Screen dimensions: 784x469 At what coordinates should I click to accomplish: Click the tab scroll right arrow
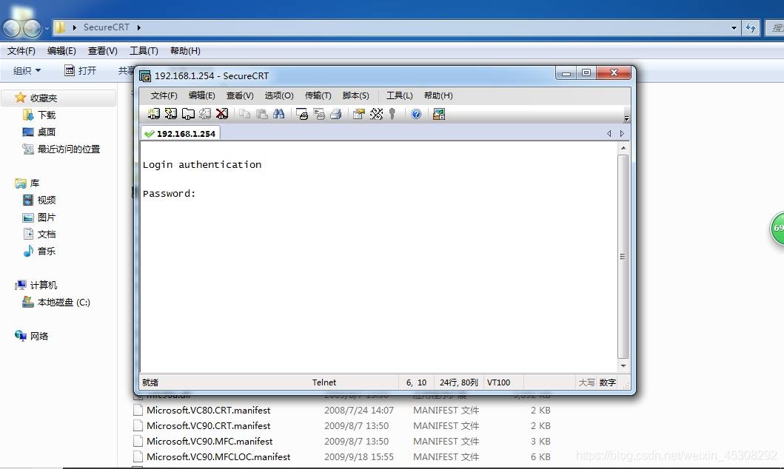622,133
